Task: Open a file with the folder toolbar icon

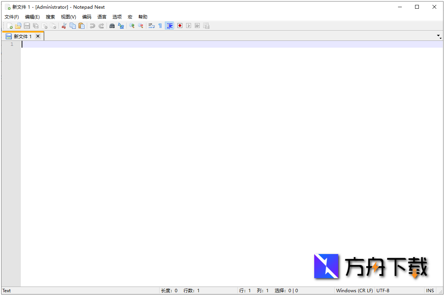Action: click(x=18, y=25)
